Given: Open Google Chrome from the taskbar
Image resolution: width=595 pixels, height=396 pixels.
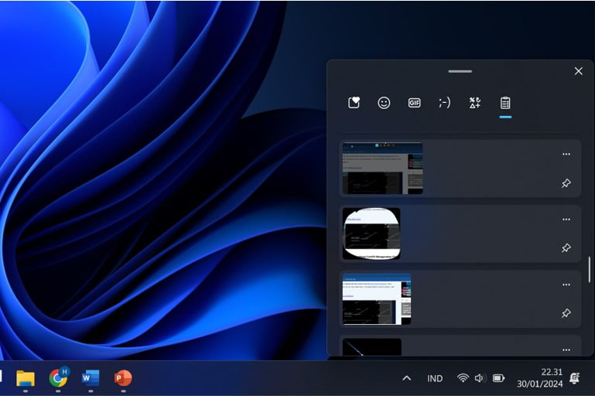Looking at the screenshot, I should (x=58, y=377).
